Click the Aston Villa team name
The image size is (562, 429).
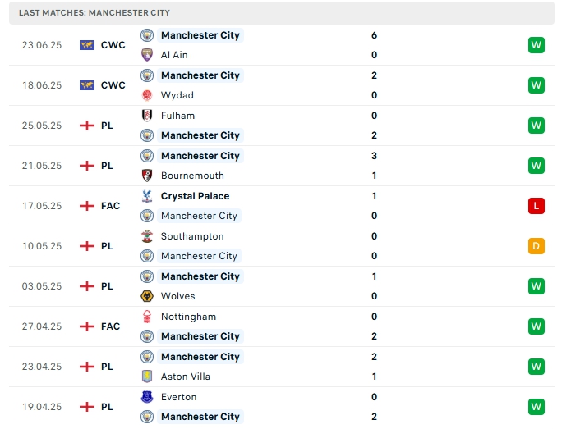[x=186, y=377]
